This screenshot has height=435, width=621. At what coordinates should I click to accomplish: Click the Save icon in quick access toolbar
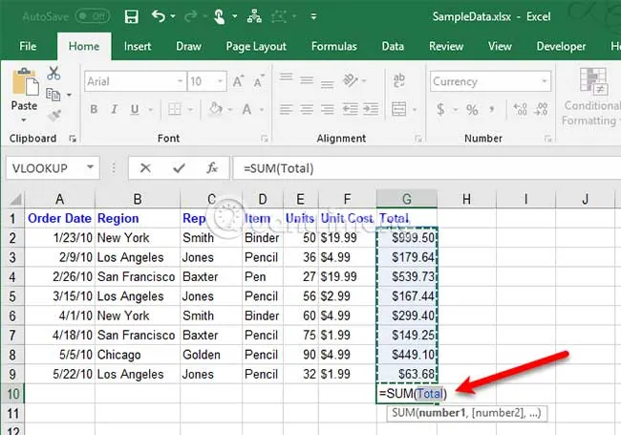pyautogui.click(x=132, y=16)
